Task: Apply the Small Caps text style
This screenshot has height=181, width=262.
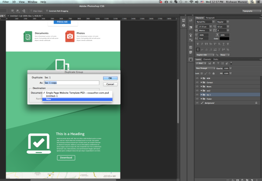Action: point(210,44)
